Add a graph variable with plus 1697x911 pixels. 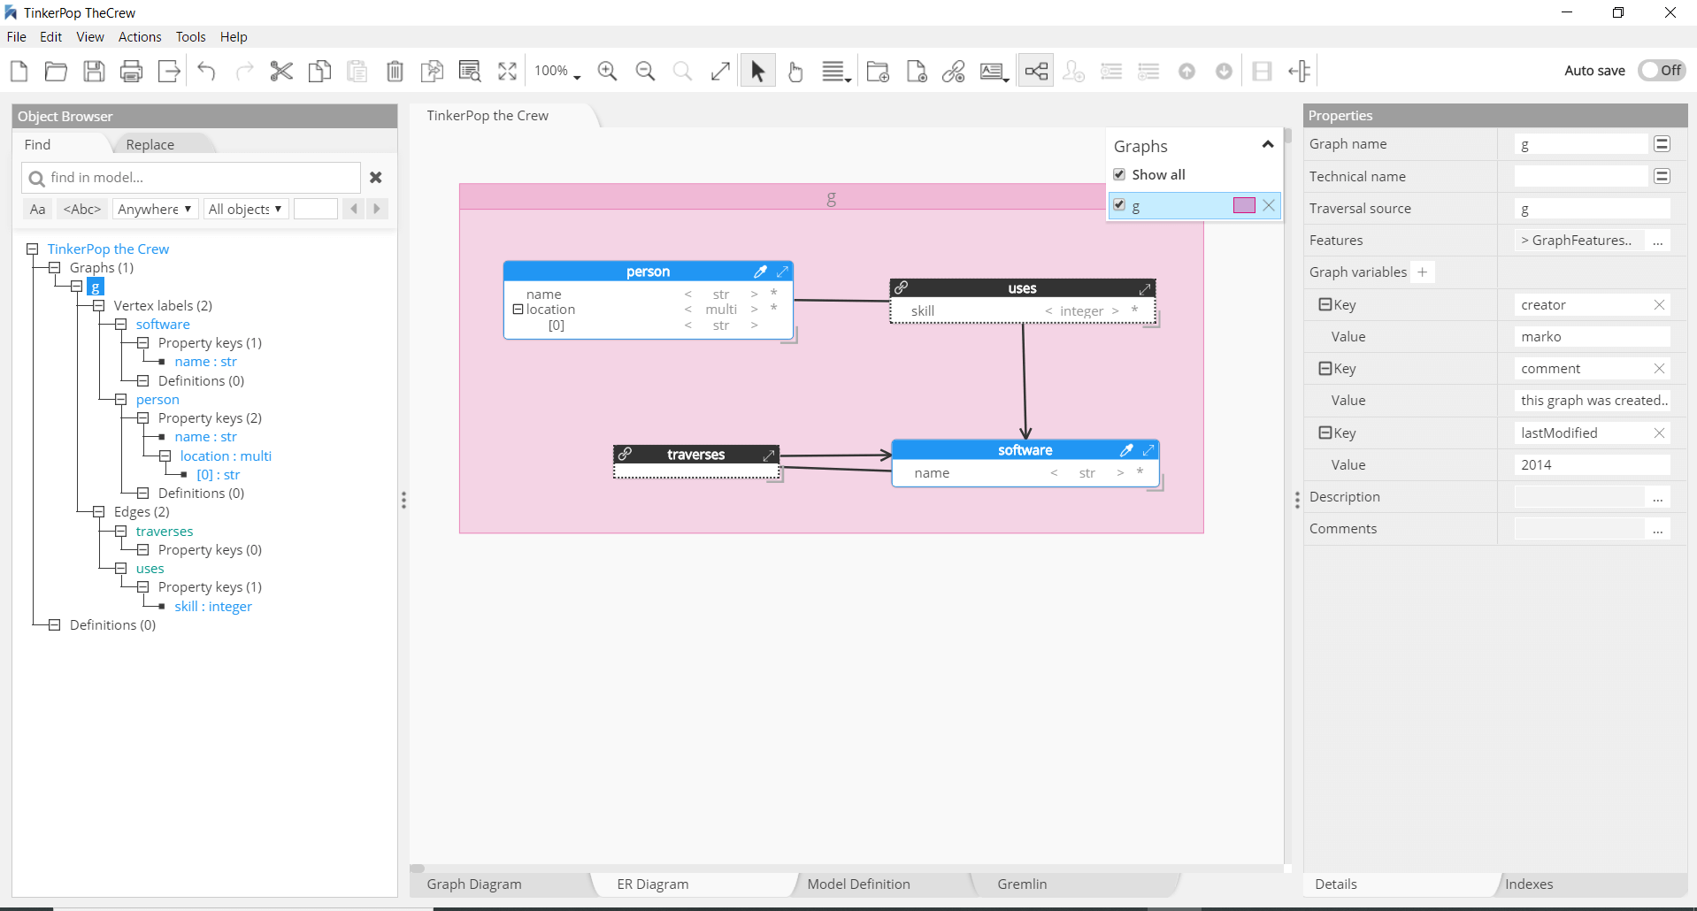1423,272
